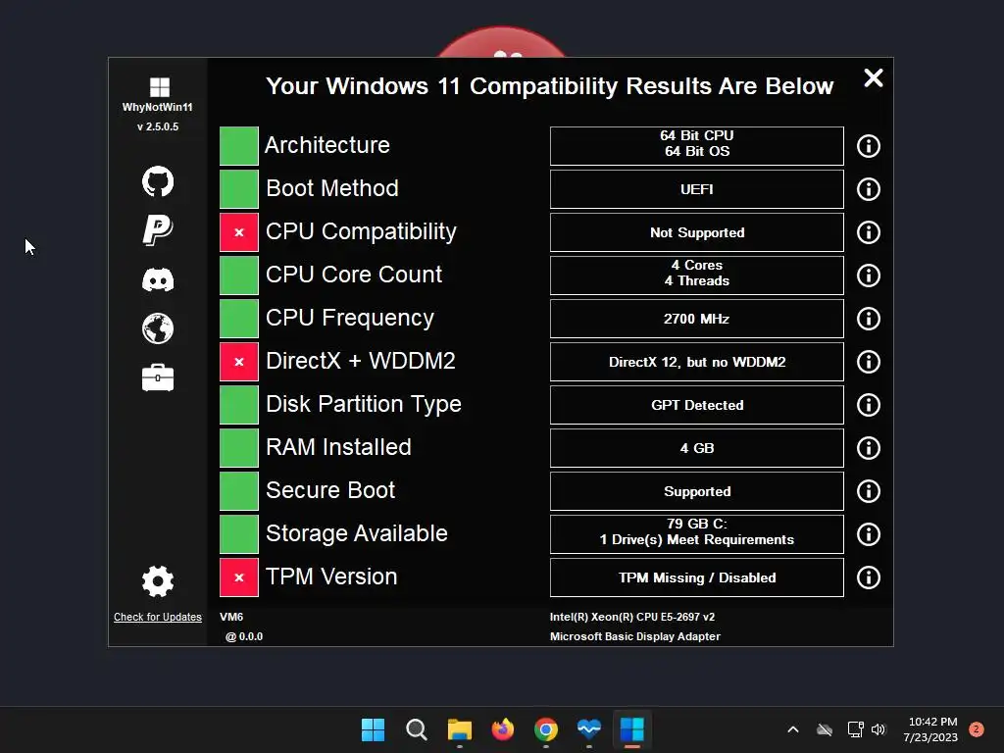Click the 'v 2.5.0.5' version label
The image size is (1004, 753).
[158, 126]
